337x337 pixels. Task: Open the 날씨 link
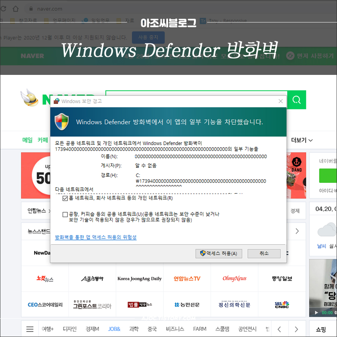pos(322,246)
